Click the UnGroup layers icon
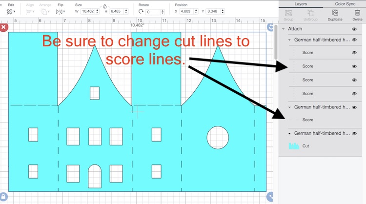Image resolution: width=366 pixels, height=204 pixels. 310,13
